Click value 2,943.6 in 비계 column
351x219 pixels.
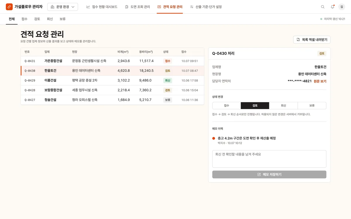[x=124, y=61]
